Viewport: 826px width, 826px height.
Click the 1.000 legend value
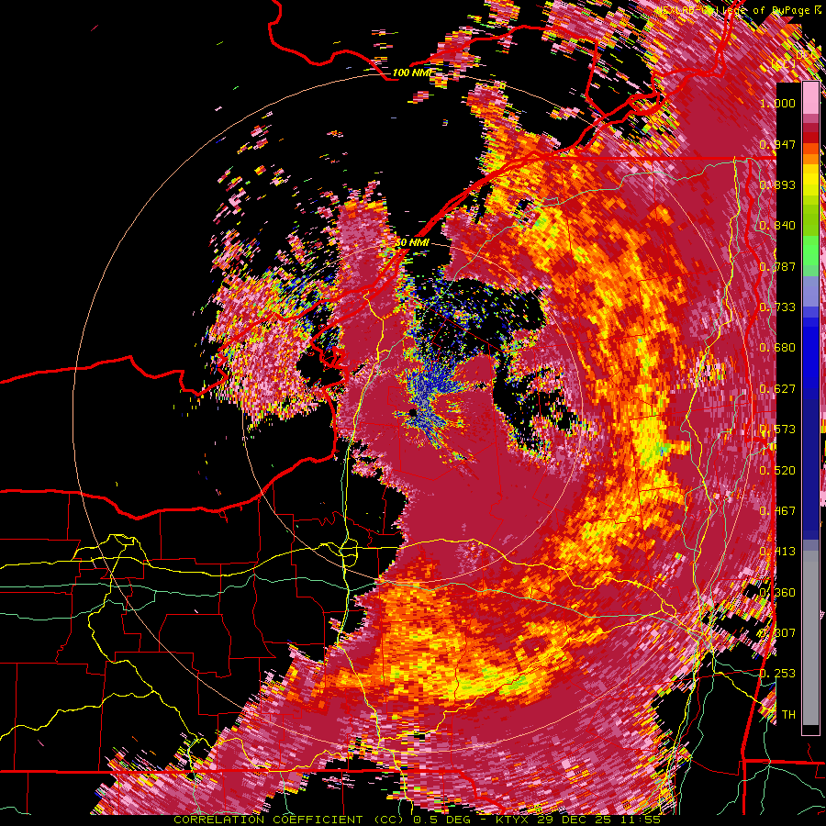777,103
